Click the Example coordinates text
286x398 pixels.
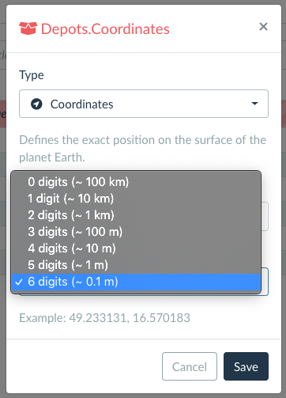(x=104, y=317)
